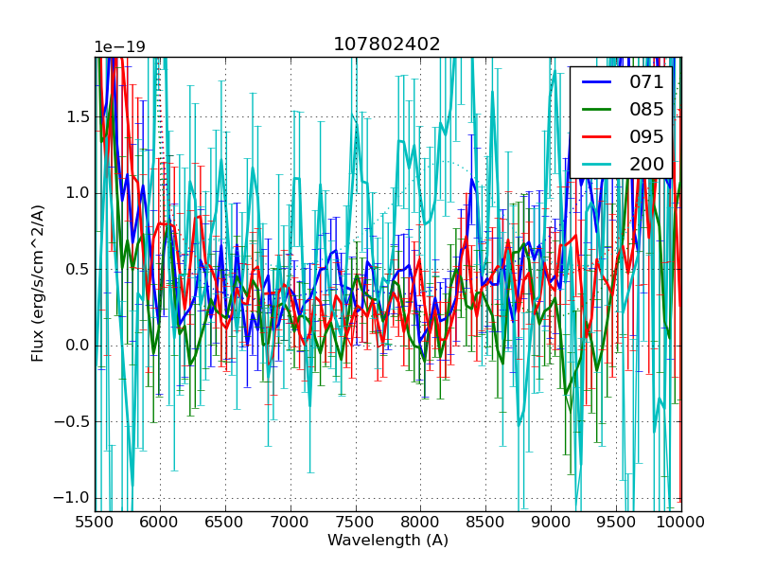Screen dimensions: 757x568
Task: Click the Flux (erg/s/cm^2/A) y-axis label
Action: [38, 283]
